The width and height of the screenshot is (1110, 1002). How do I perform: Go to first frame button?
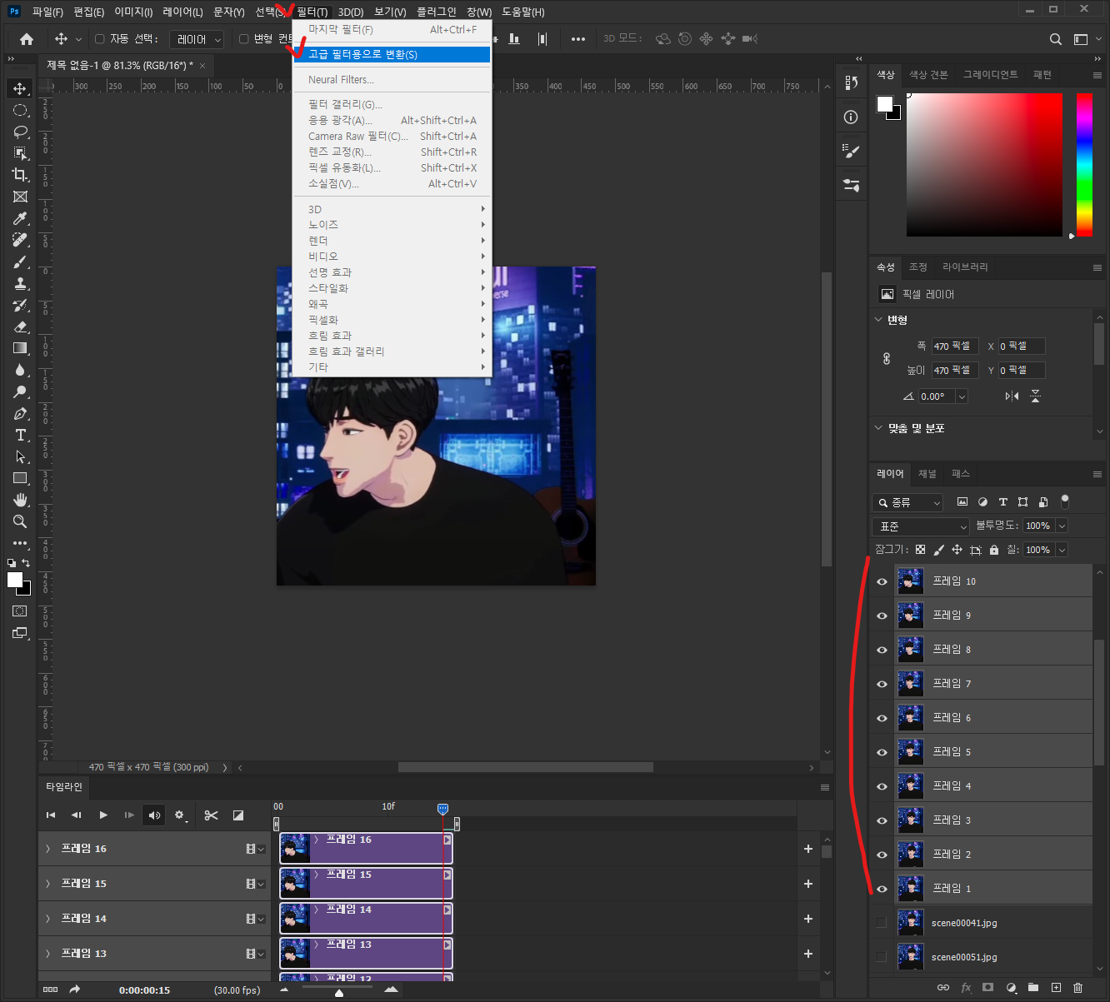click(x=51, y=815)
